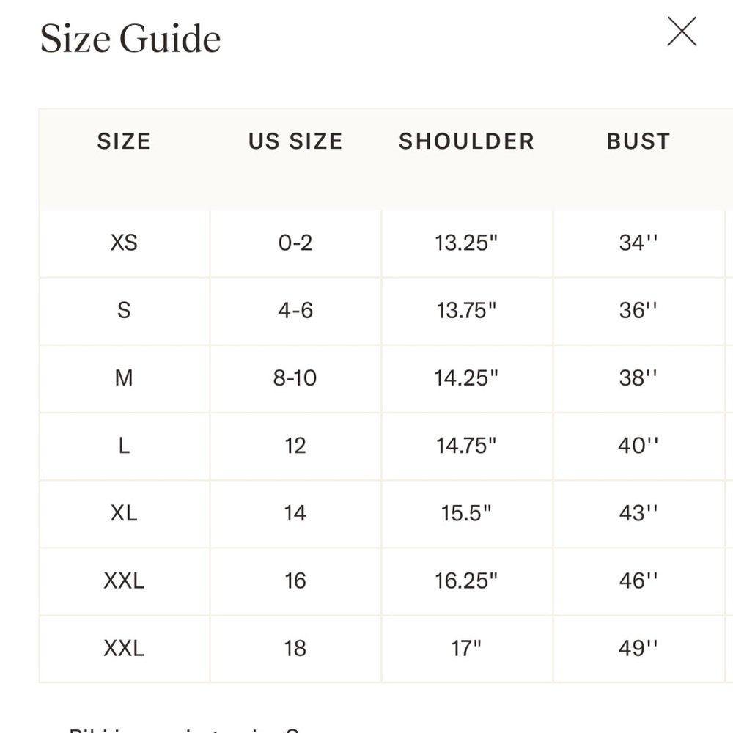Select the 0-2 US size cell
733x733 pixels.
click(295, 243)
